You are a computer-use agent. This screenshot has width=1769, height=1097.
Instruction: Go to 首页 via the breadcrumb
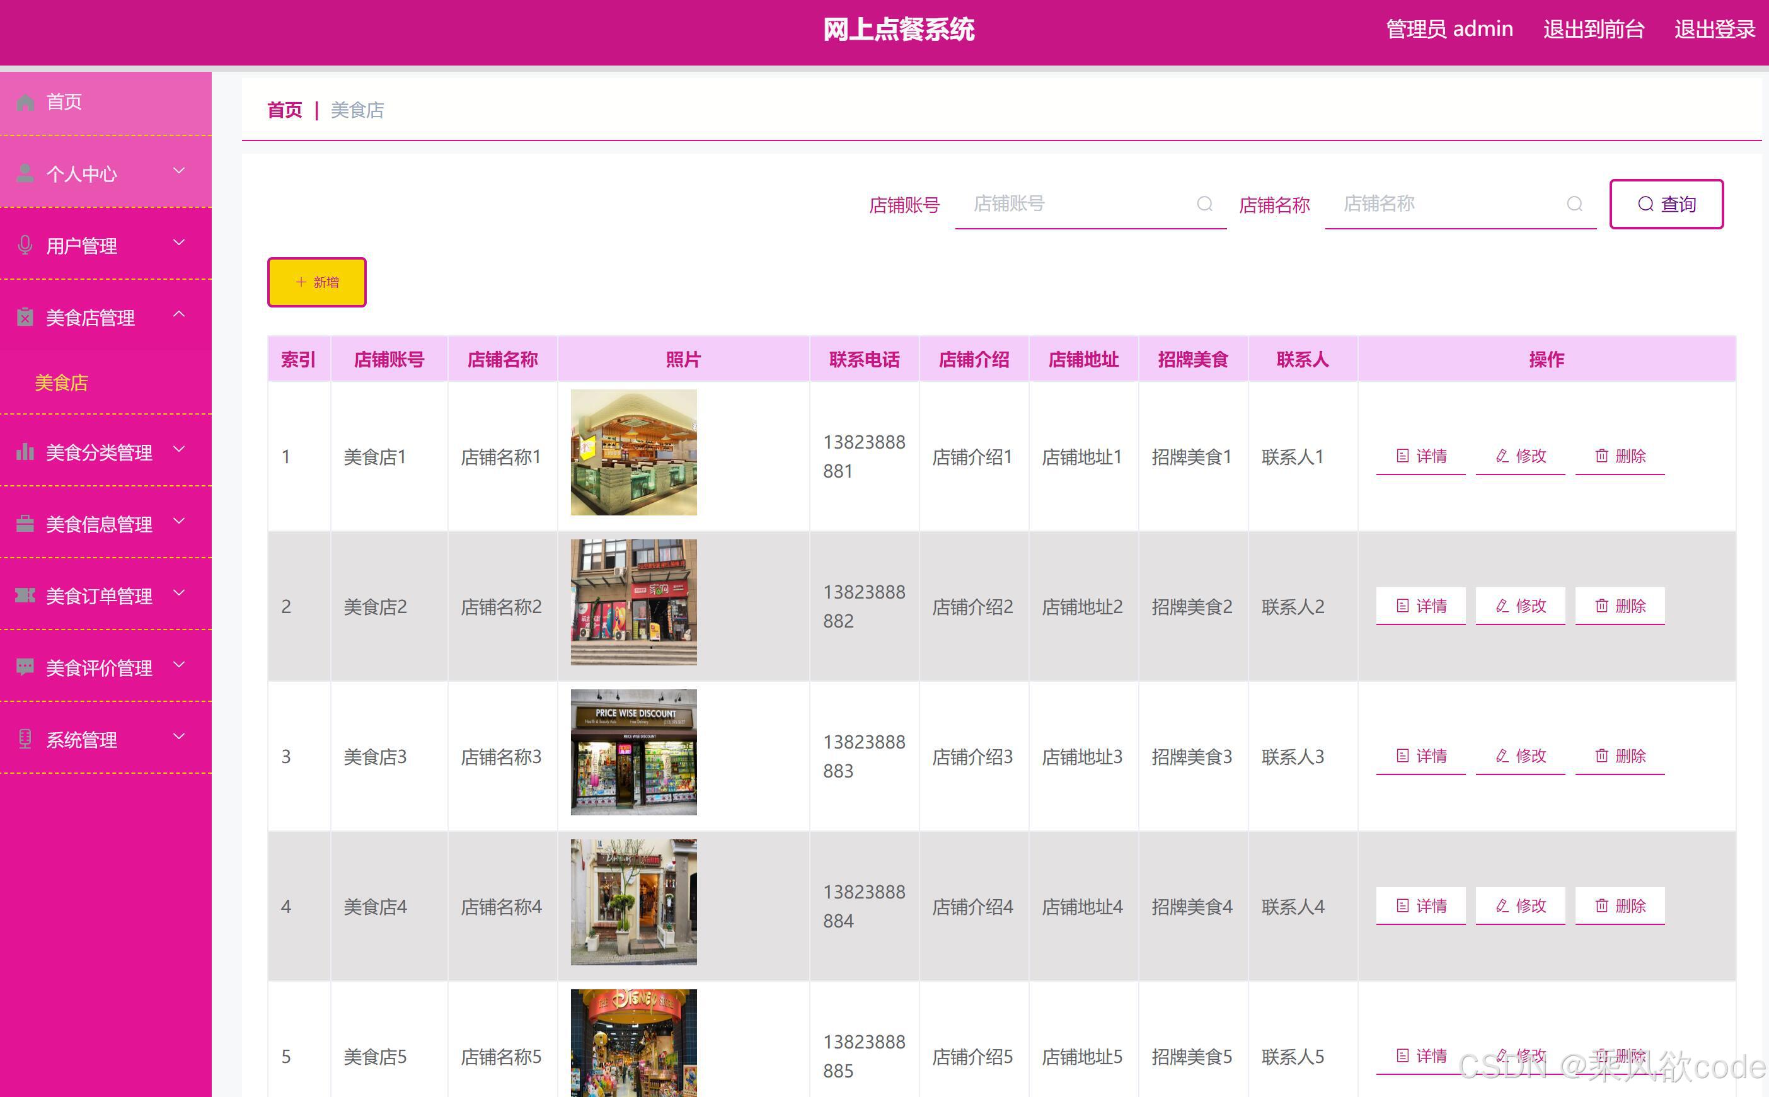click(284, 110)
